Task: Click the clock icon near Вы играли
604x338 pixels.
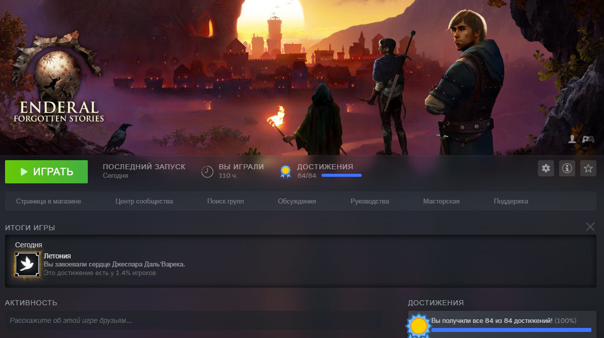Action: 207,172
